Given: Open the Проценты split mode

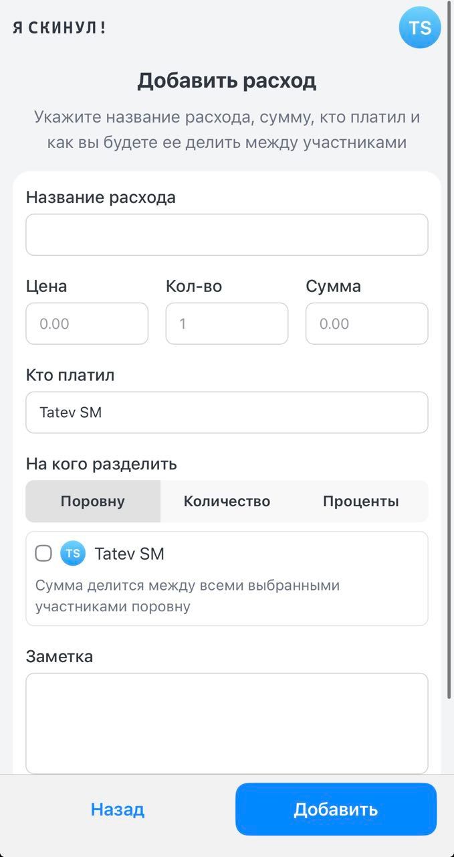Looking at the screenshot, I should tap(361, 500).
